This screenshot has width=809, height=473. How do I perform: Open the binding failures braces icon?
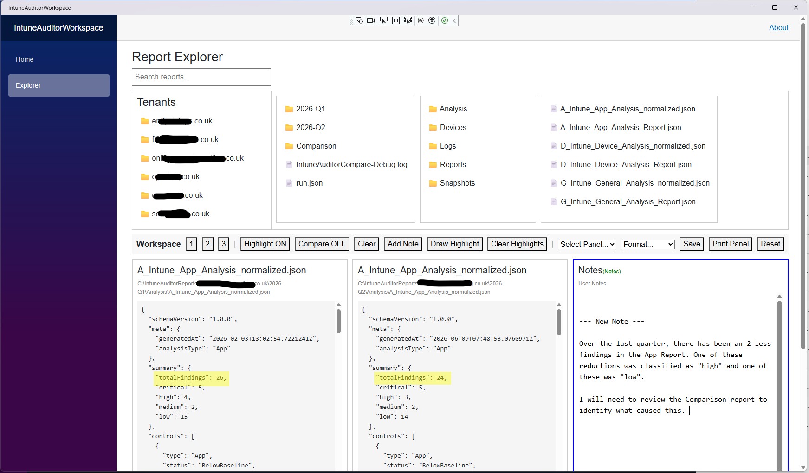coord(421,20)
